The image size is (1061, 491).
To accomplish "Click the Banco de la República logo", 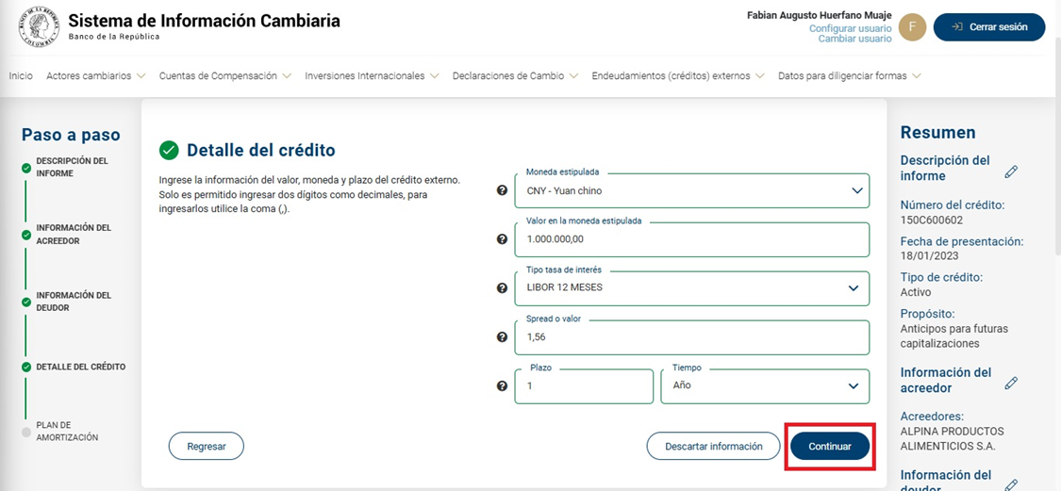I will (x=39, y=26).
